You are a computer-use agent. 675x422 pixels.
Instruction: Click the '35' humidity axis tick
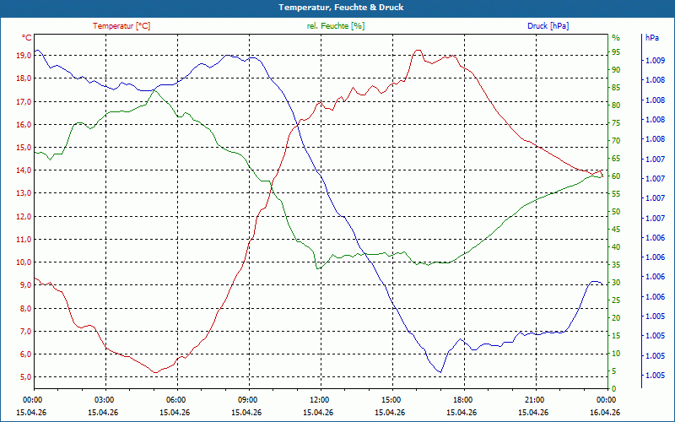pos(616,265)
